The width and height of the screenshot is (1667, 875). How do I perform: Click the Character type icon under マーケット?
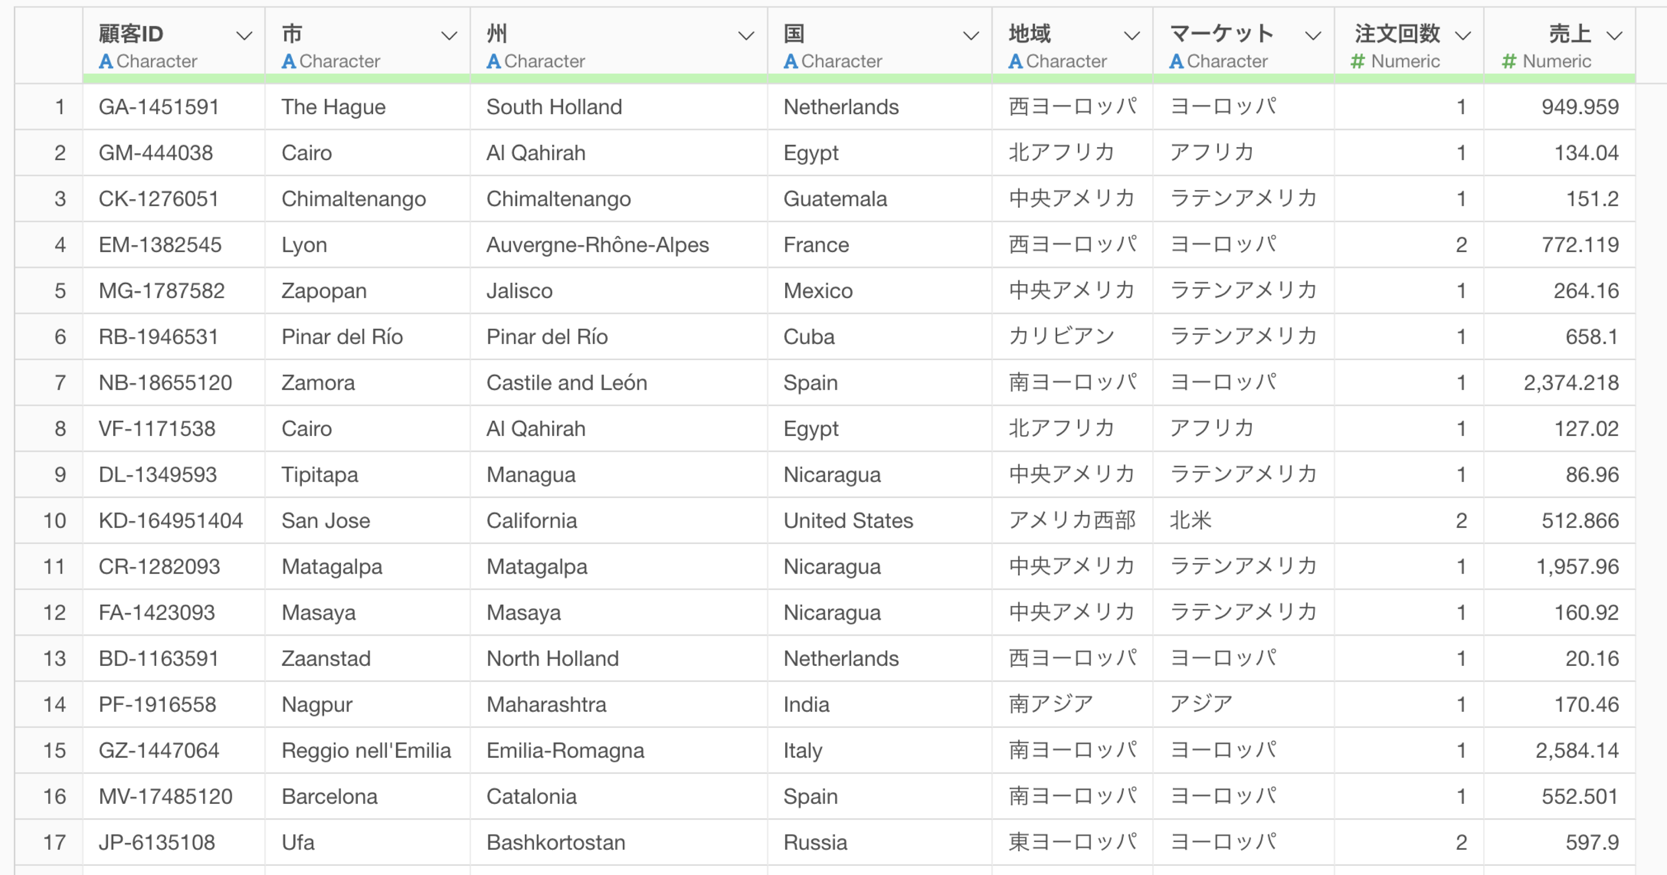[x=1176, y=62]
